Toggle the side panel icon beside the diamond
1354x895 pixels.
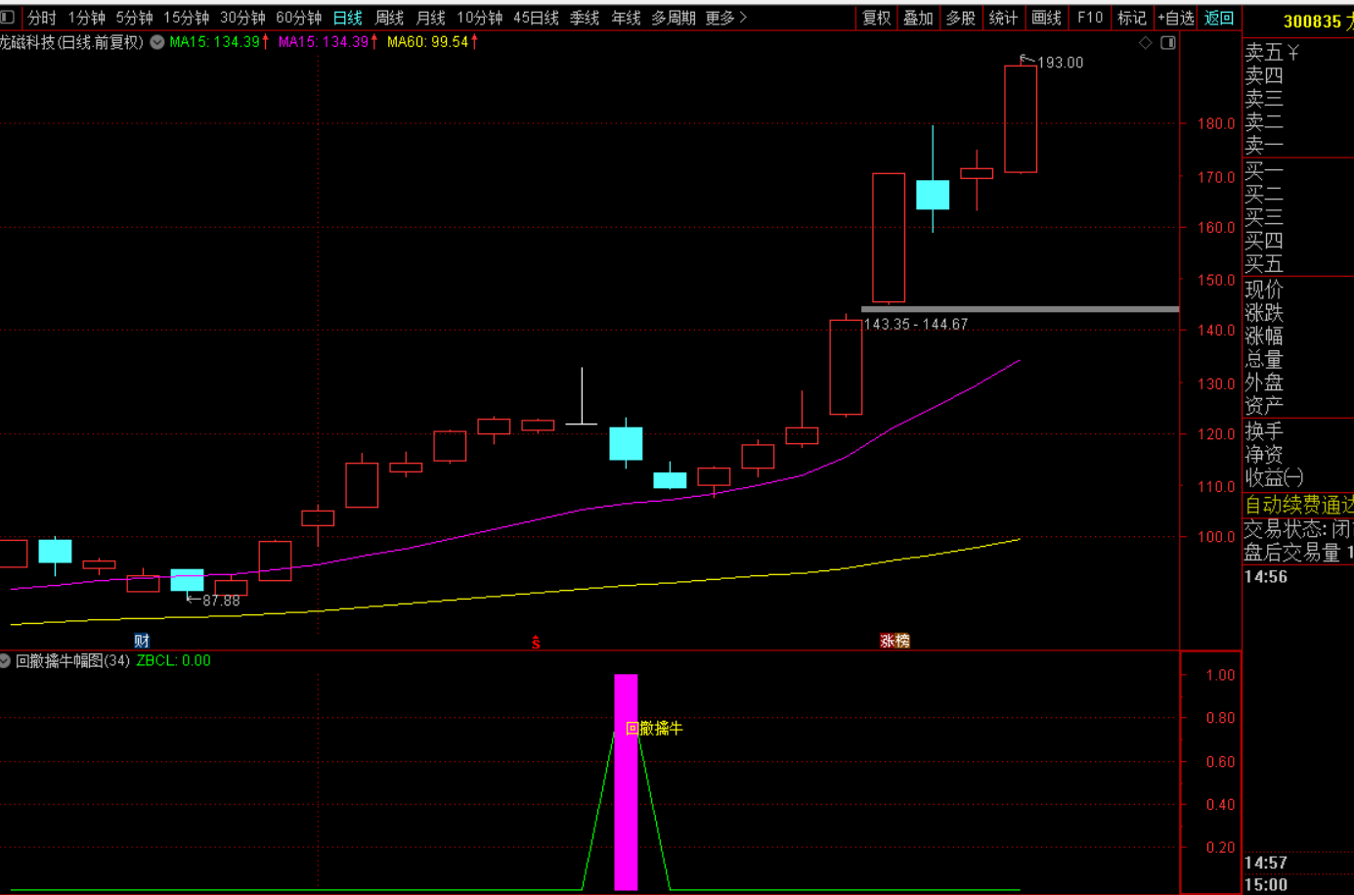(1168, 43)
